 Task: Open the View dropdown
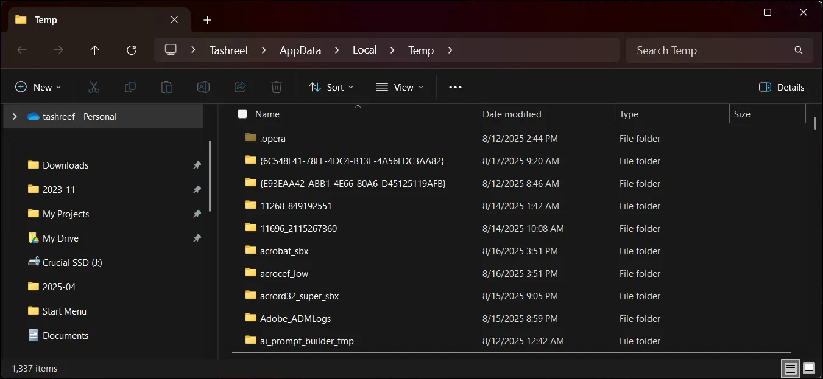pyautogui.click(x=399, y=87)
